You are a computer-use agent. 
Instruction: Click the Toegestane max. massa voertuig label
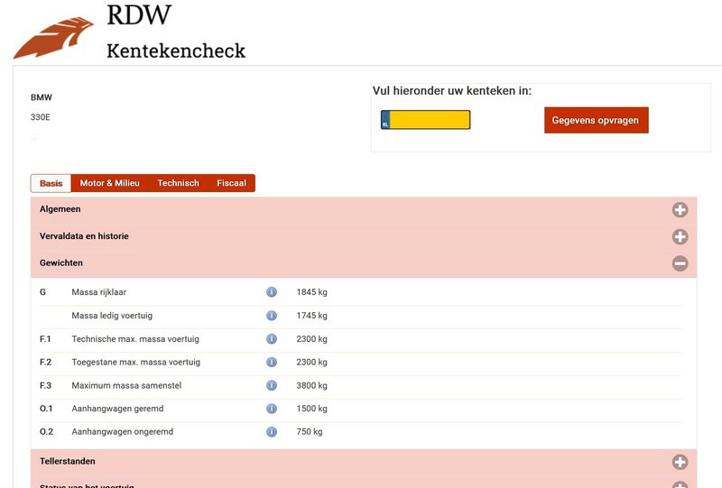pyautogui.click(x=136, y=362)
